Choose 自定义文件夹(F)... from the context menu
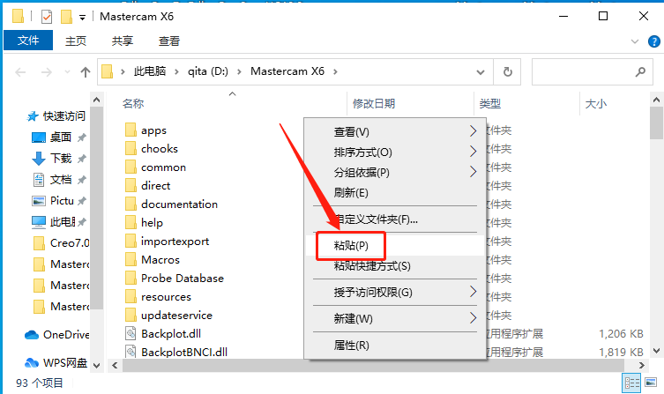 click(395, 219)
